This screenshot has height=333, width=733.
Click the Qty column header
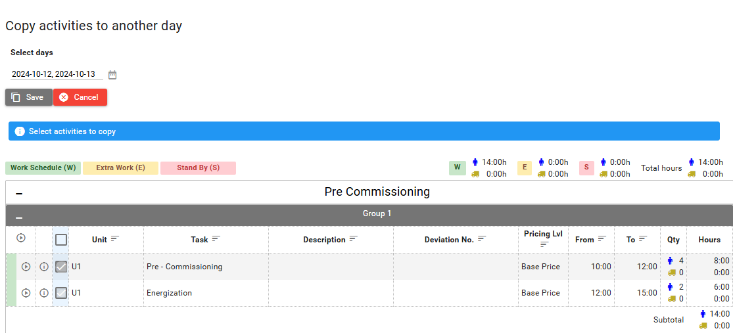(673, 240)
